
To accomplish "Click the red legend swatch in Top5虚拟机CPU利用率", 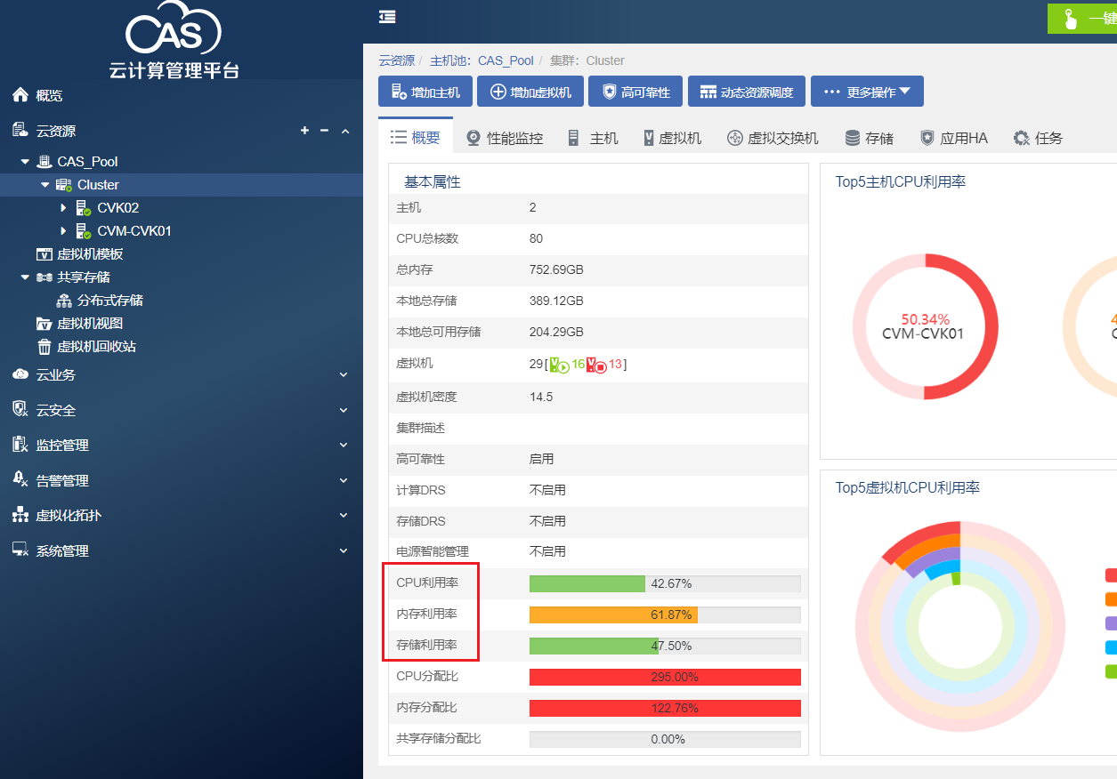I will [x=1111, y=575].
